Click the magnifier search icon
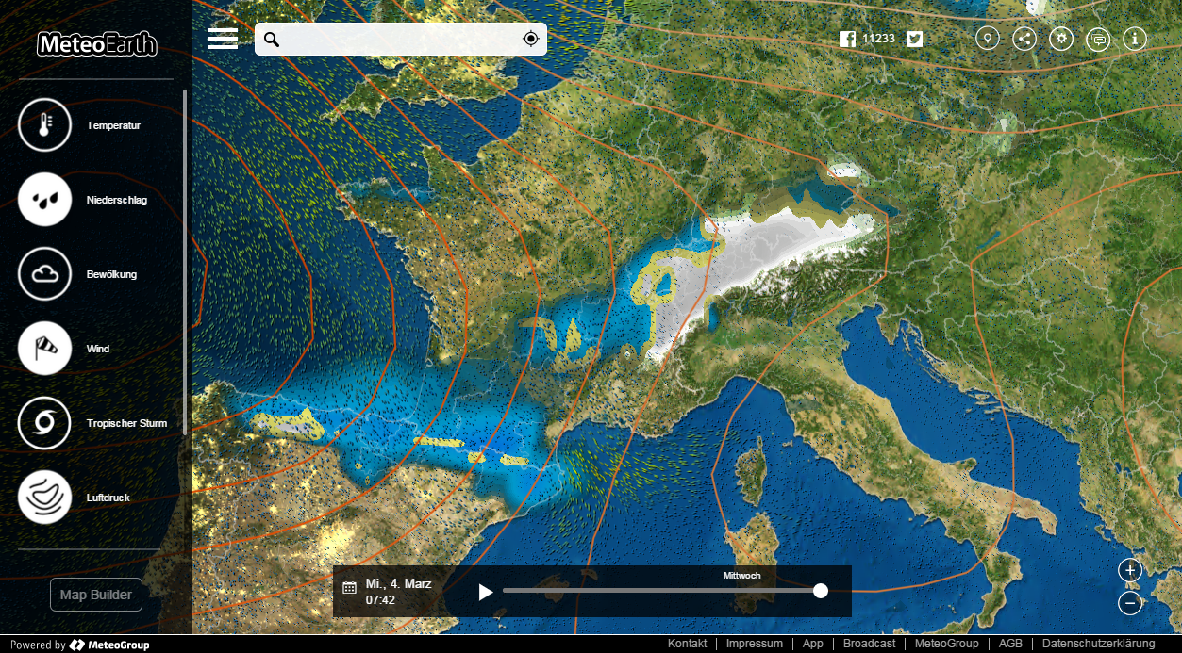 (x=272, y=39)
